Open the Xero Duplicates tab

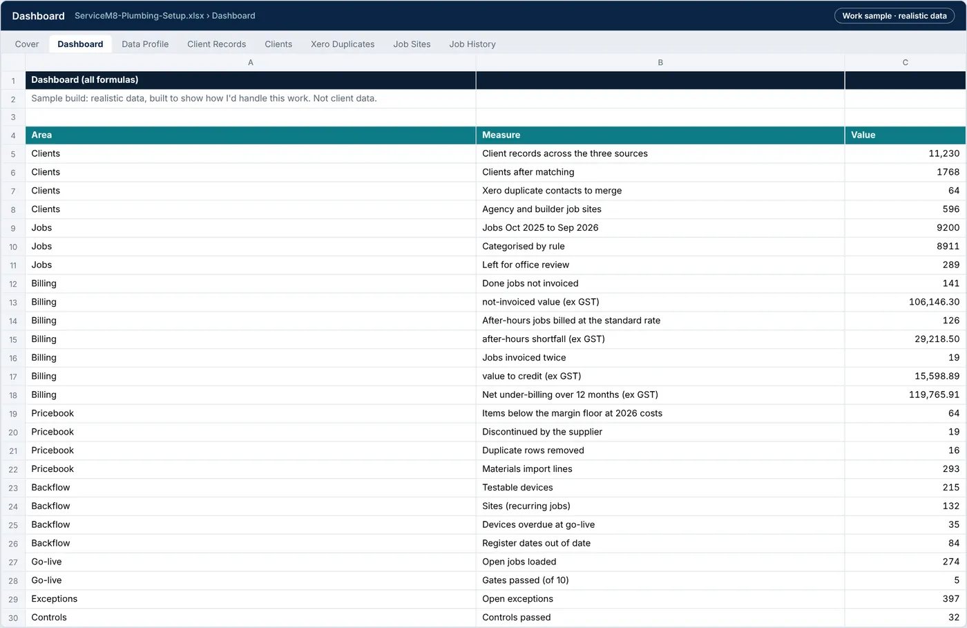pos(343,44)
